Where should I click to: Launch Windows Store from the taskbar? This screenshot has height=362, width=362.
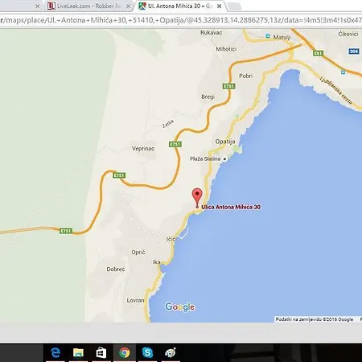(x=101, y=352)
